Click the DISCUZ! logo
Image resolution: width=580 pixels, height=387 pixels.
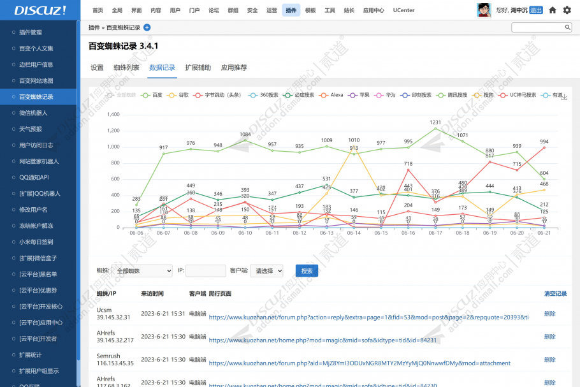tap(40, 10)
